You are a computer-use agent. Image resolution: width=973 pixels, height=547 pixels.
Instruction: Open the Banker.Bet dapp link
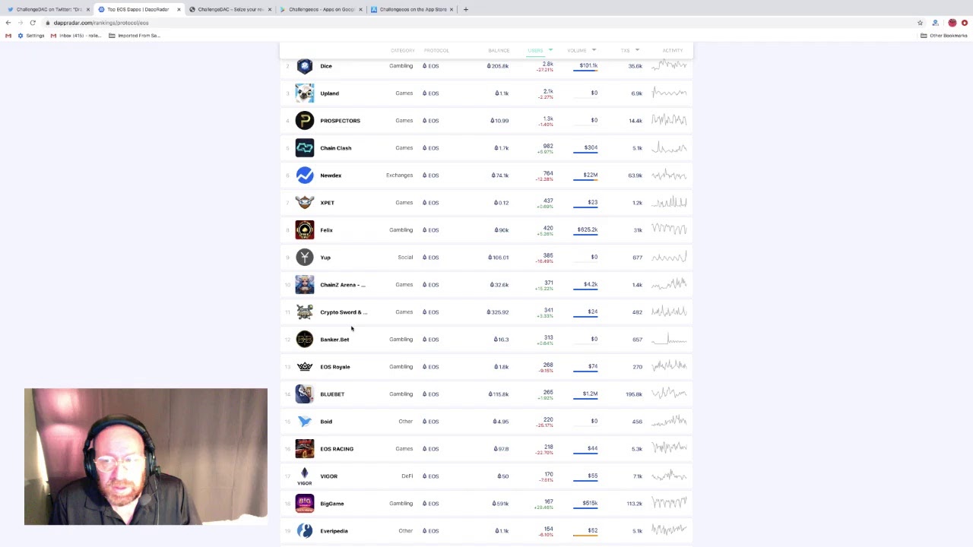(334, 340)
